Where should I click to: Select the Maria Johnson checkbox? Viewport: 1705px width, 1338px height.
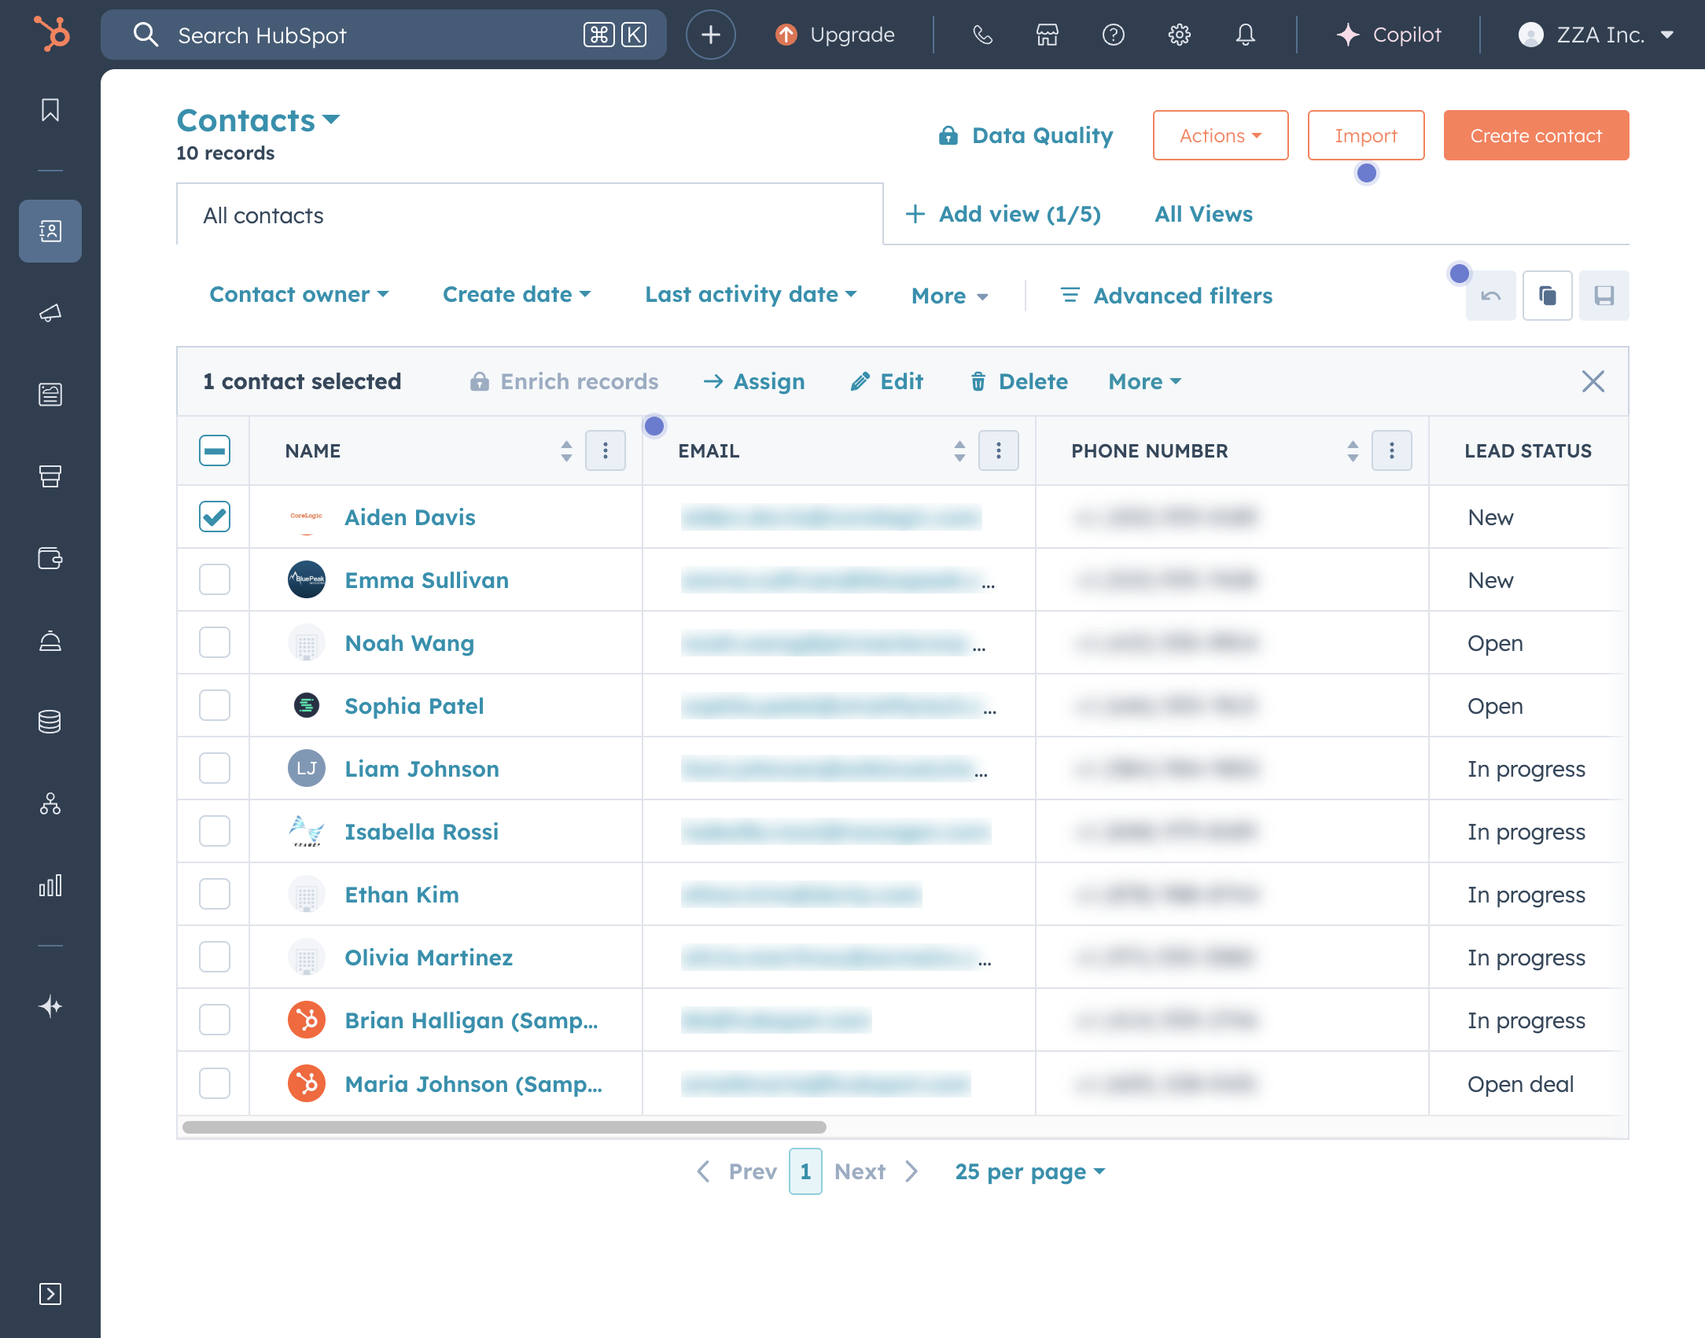(x=215, y=1083)
